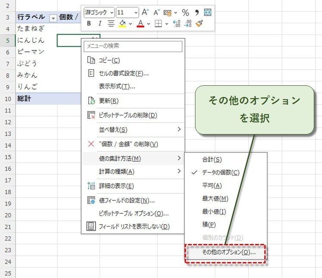Apply comma style format
This screenshot has height=278, width=322.
[x=197, y=12]
